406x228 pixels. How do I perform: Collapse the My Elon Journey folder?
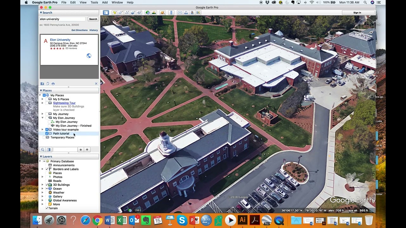coord(43,118)
